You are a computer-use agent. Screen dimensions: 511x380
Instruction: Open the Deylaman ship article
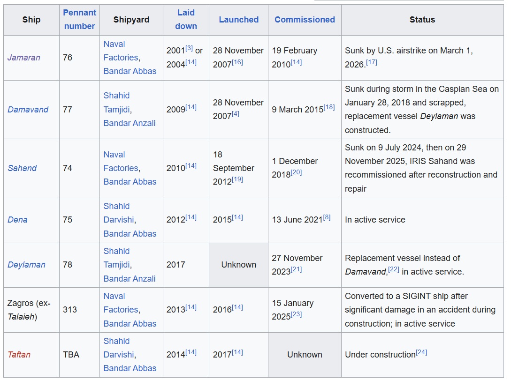[x=26, y=265]
